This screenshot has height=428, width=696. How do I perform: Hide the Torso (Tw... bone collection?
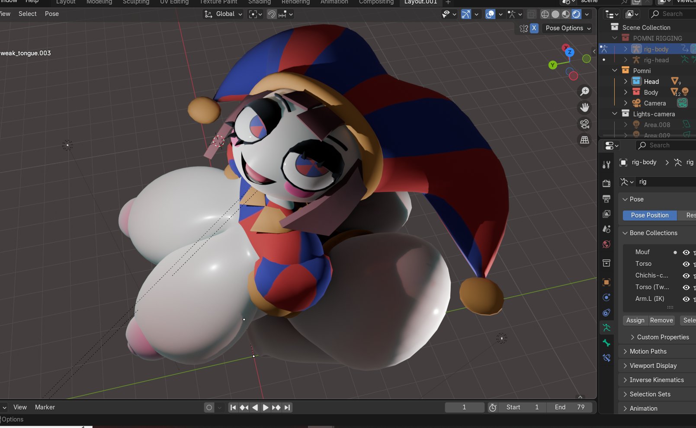(x=686, y=287)
